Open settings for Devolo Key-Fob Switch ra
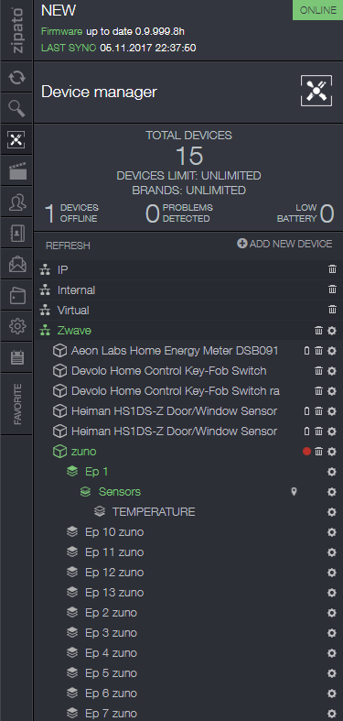Viewport: 343px width, 721px height. click(331, 391)
